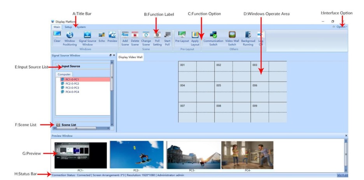Enable Background Running
This screenshot has width=364, height=180.
pos(248,36)
